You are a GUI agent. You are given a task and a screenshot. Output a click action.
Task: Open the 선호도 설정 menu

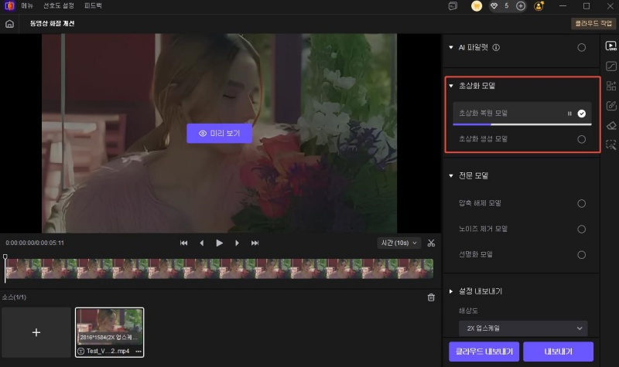pyautogui.click(x=57, y=5)
